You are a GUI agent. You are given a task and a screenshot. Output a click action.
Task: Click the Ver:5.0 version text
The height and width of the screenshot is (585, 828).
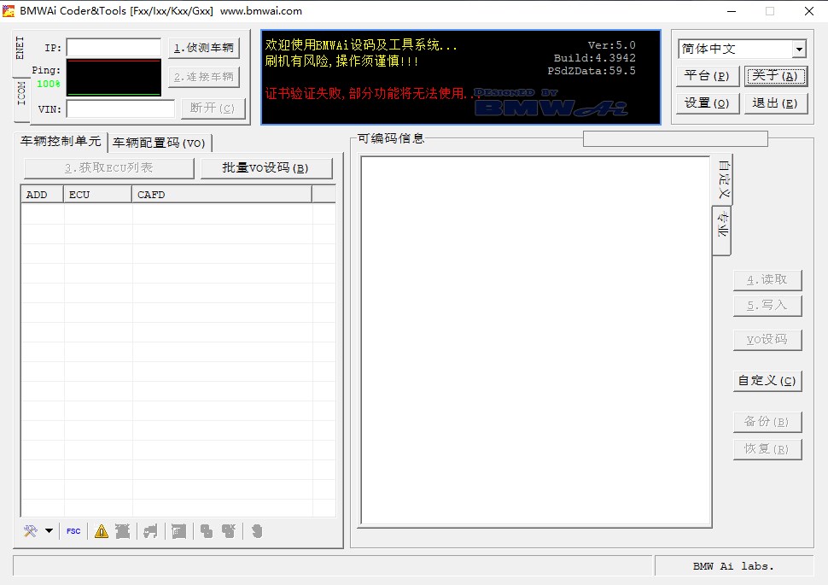[611, 45]
